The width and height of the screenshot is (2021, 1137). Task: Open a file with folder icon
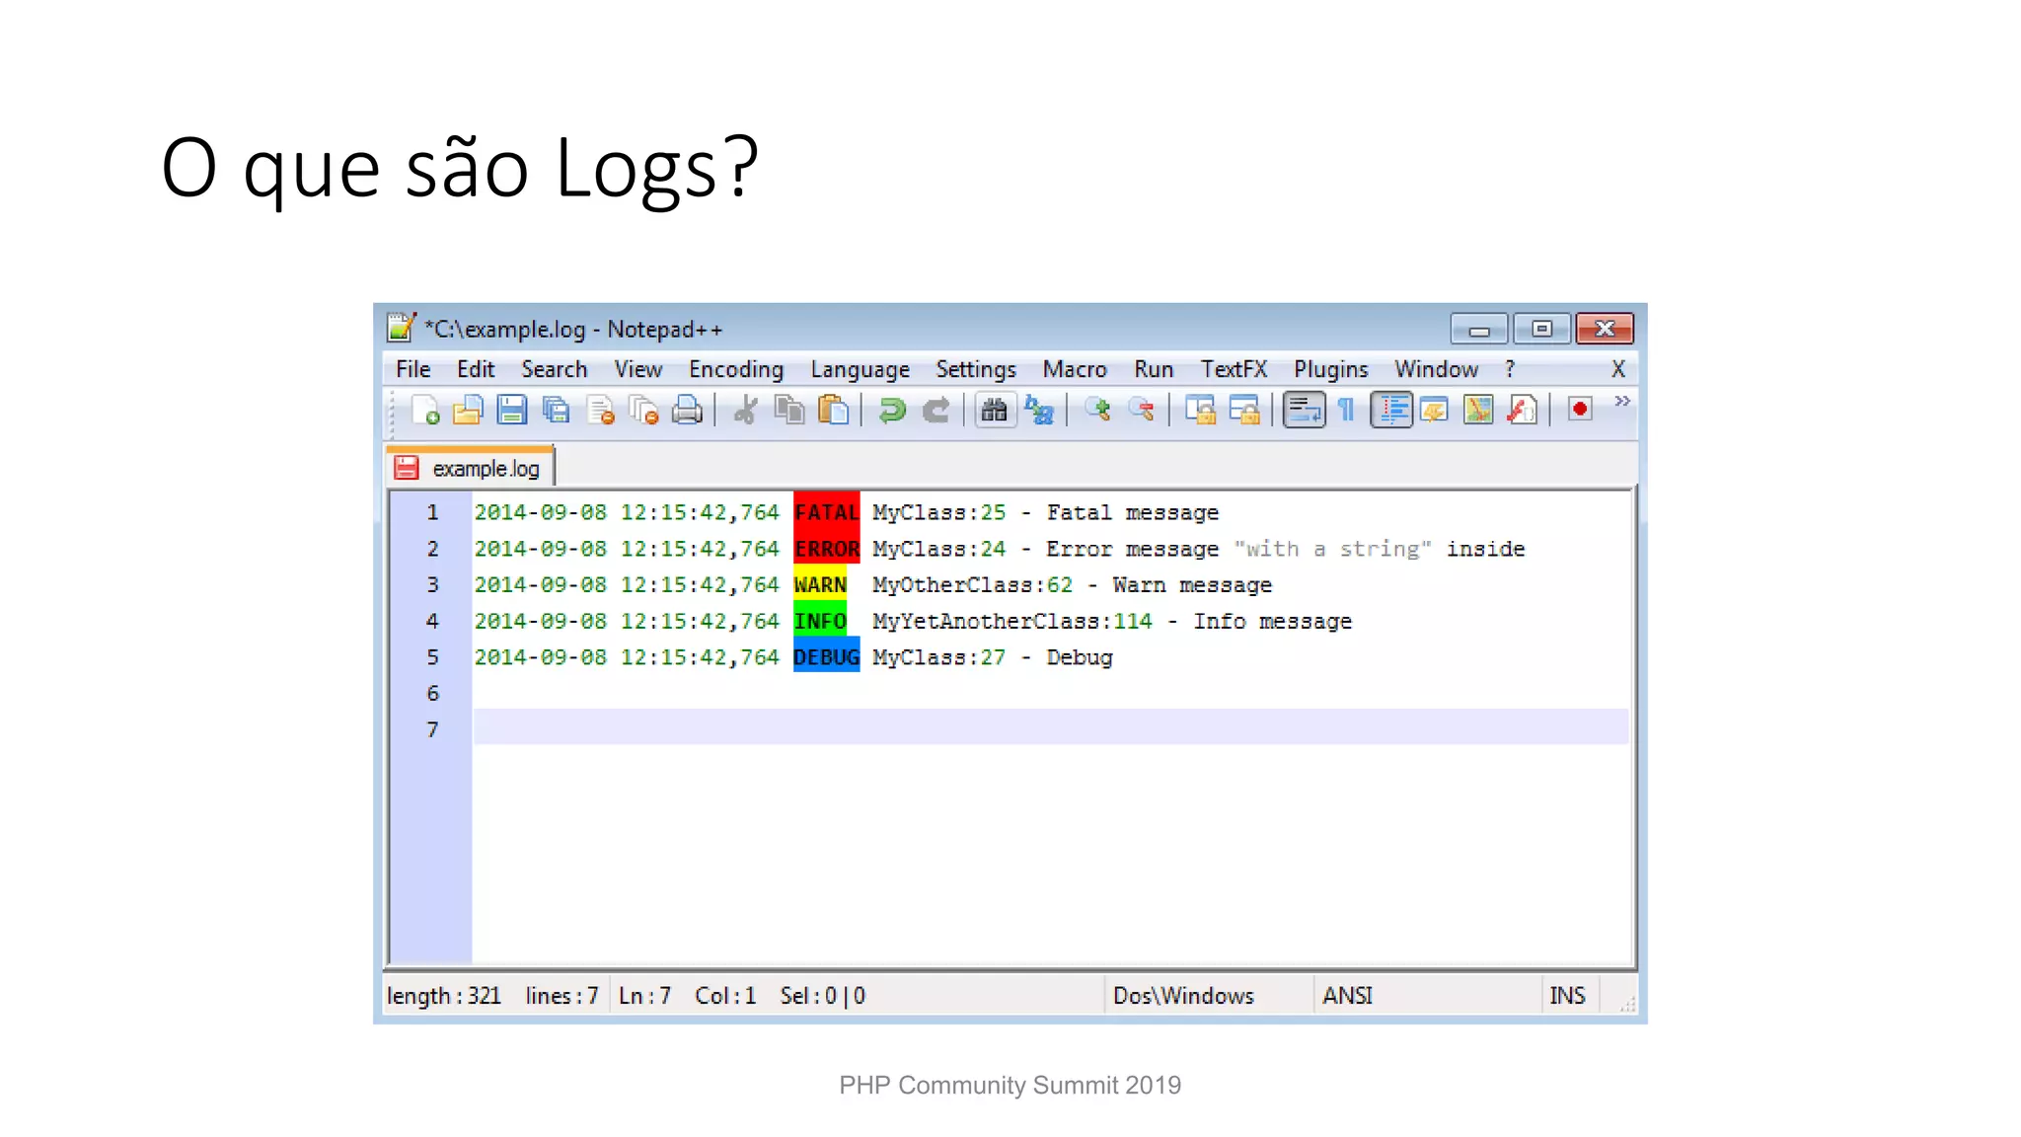tap(468, 410)
